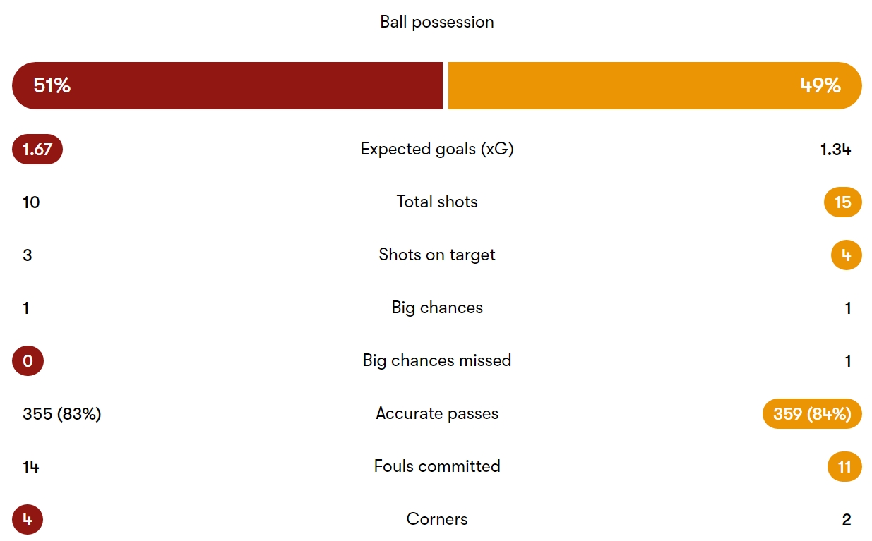Screen dimensions: 872x541
Task: Click the Expected goals (xG) label
Action: click(x=437, y=150)
